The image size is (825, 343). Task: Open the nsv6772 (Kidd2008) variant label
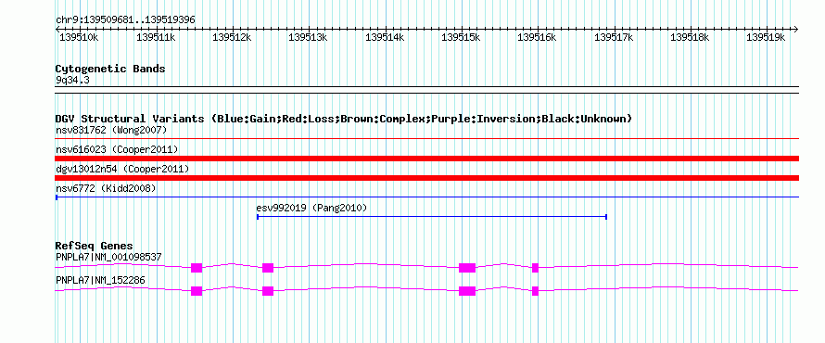[106, 188]
